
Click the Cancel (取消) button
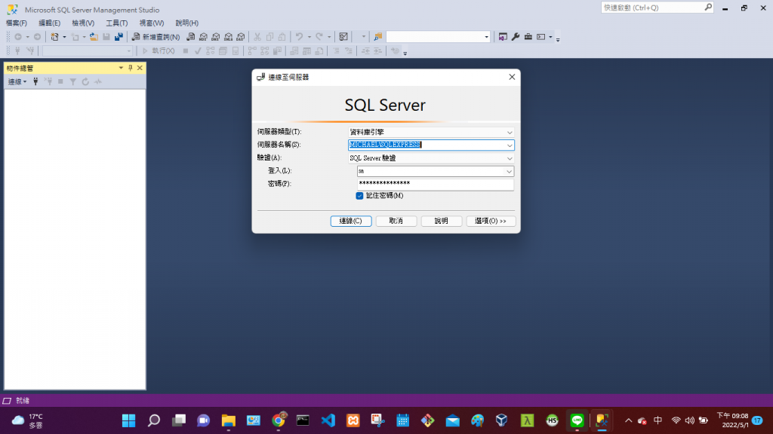396,221
